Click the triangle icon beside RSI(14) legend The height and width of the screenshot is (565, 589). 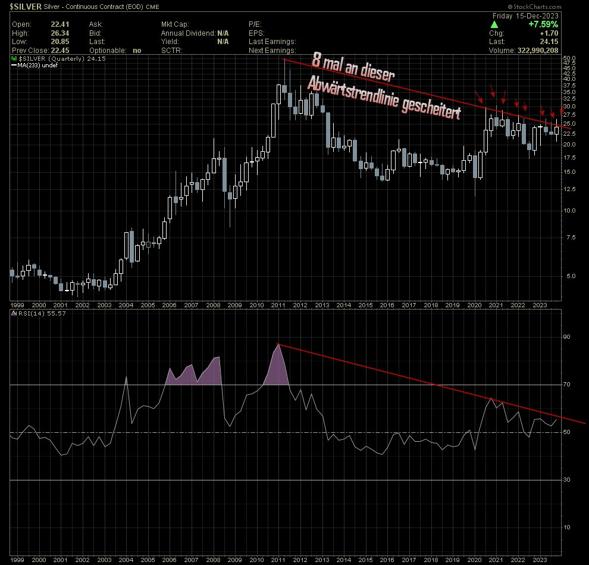(x=14, y=313)
